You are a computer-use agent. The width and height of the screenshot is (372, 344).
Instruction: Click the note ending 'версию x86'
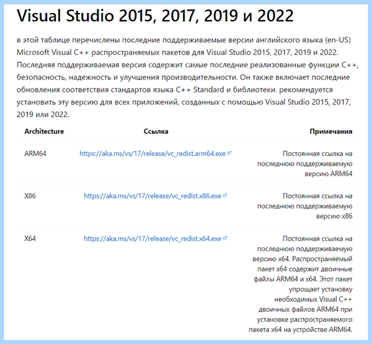click(305, 206)
